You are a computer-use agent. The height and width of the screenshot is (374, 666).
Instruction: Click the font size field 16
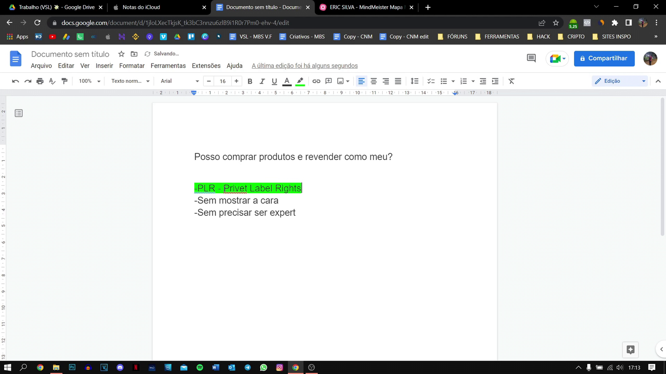coord(223,81)
